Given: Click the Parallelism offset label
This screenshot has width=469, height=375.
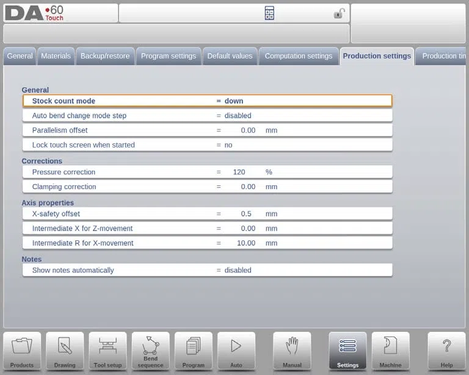Looking at the screenshot, I should [60, 130].
